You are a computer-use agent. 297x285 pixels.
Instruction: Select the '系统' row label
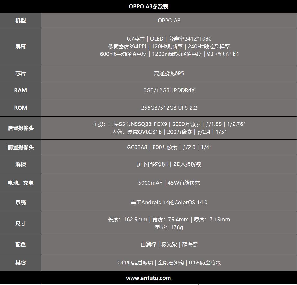pyautogui.click(x=21, y=203)
